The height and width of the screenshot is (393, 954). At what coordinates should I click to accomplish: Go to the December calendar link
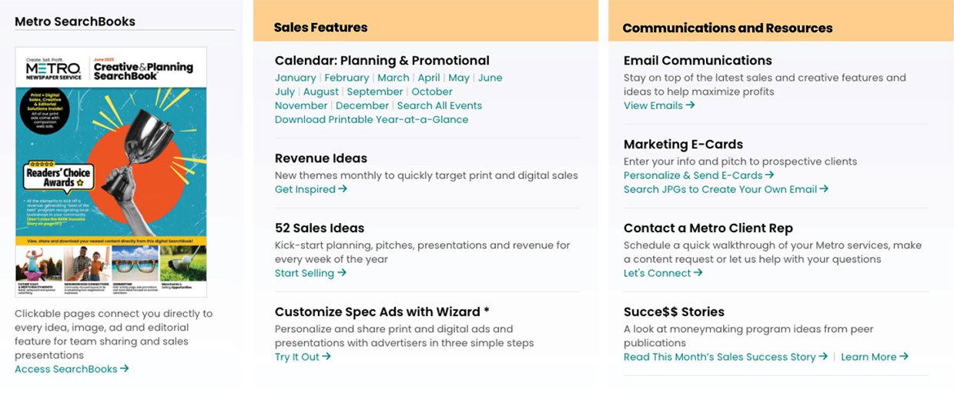[x=362, y=105]
